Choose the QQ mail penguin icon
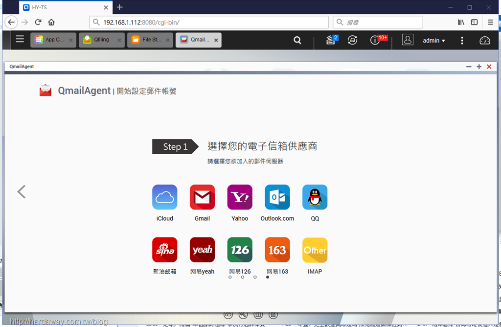 [315, 197]
